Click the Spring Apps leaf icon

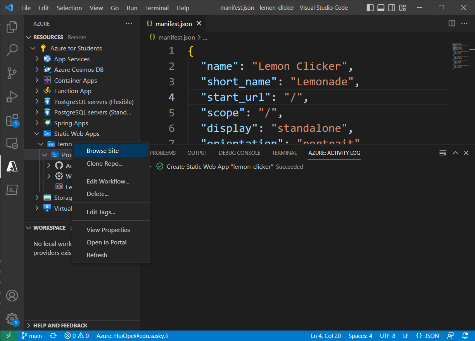pyautogui.click(x=47, y=123)
